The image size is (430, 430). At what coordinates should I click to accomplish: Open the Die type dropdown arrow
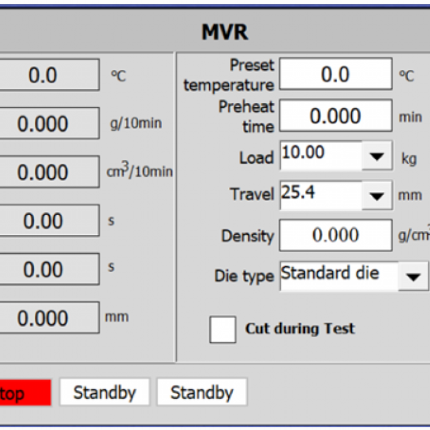pyautogui.click(x=413, y=277)
